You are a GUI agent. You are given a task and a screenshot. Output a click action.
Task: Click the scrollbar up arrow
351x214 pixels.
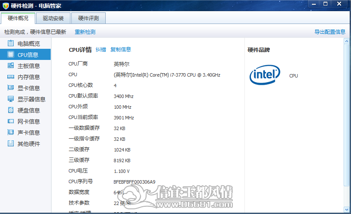[347, 41]
